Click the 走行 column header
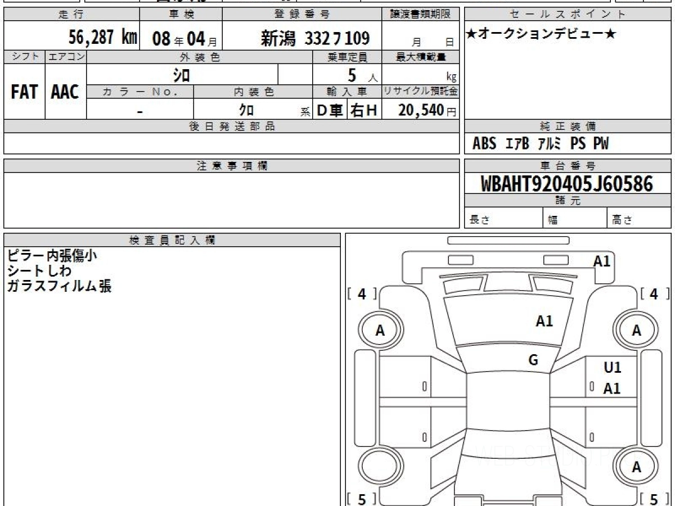The width and height of the screenshot is (675, 506). pos(71,15)
